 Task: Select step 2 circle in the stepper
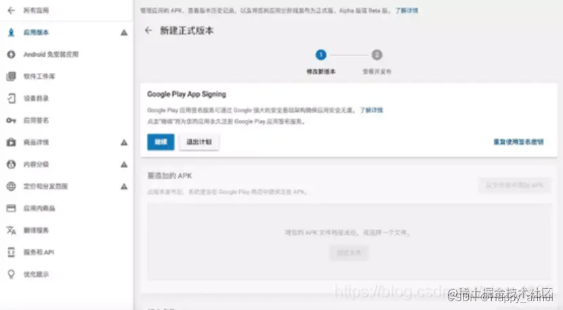point(377,55)
